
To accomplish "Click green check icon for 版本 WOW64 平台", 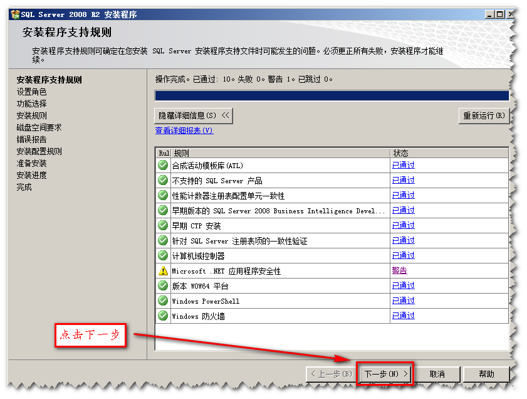I will coord(163,285).
